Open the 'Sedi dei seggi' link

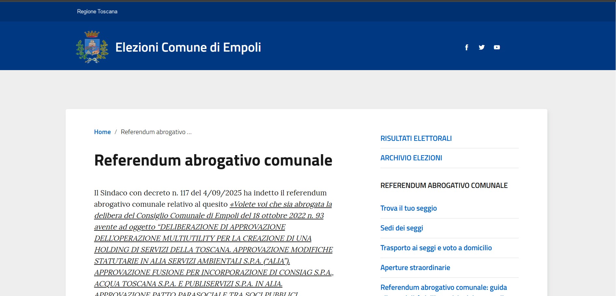coord(402,228)
